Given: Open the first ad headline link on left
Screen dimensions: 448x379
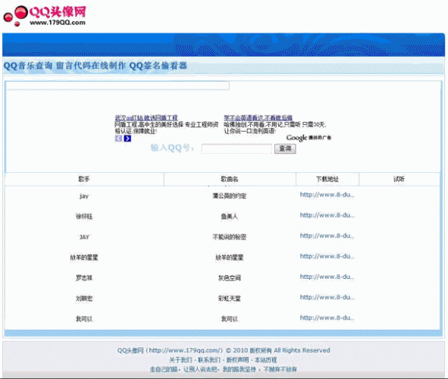Looking at the screenshot, I should coord(146,117).
